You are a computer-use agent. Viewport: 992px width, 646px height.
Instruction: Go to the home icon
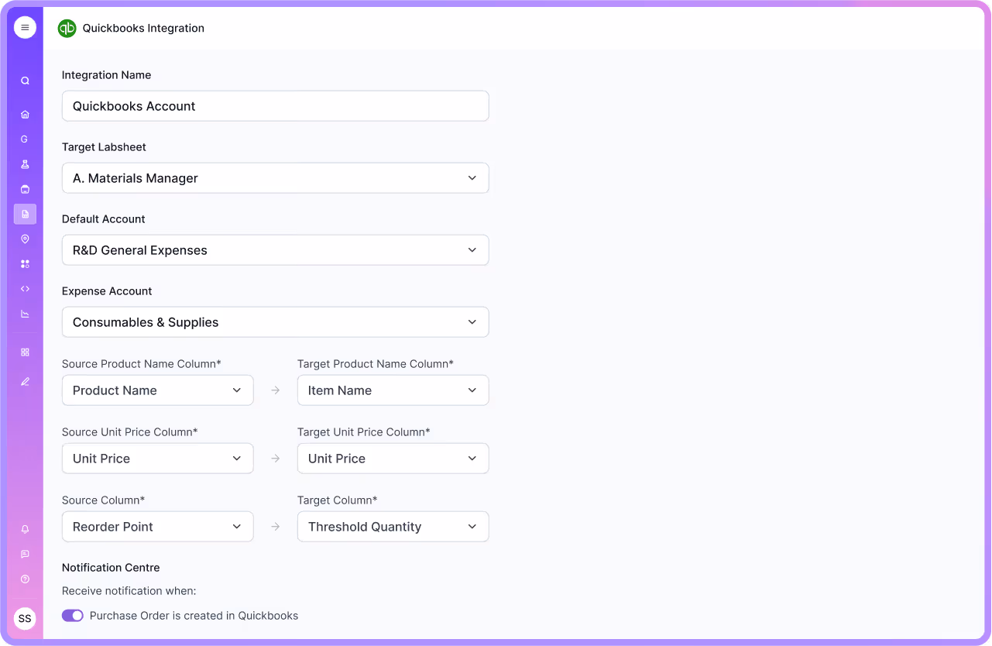25,115
